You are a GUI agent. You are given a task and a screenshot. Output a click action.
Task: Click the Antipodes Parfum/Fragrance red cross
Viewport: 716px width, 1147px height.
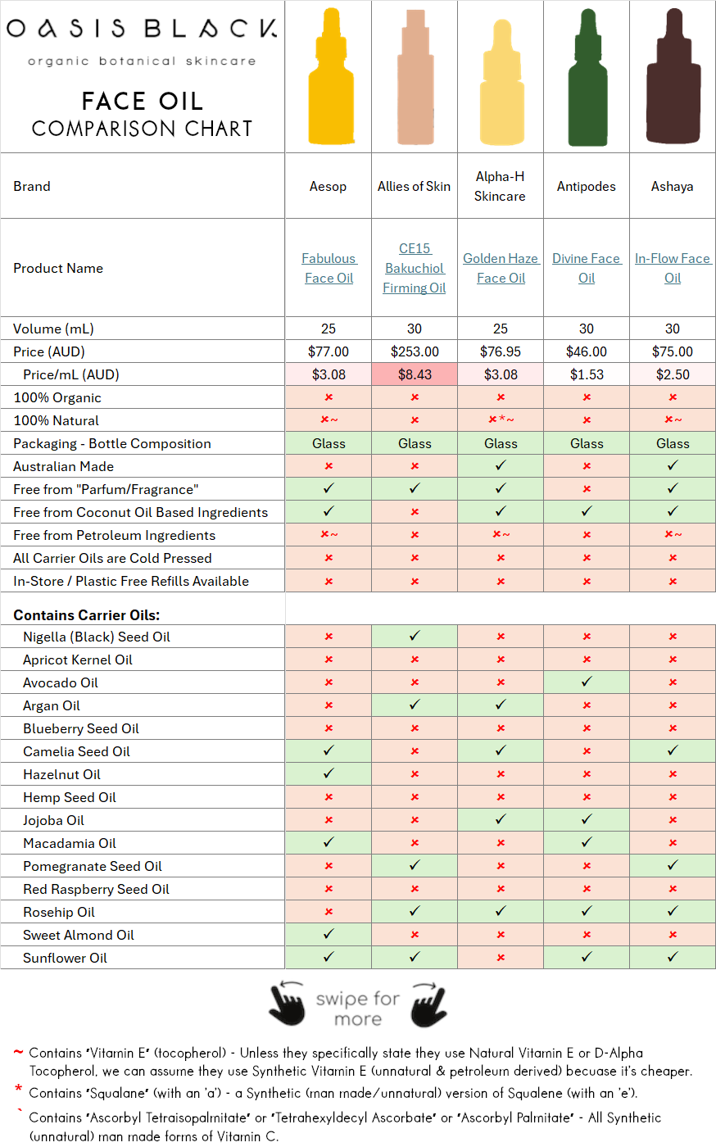coord(587,489)
